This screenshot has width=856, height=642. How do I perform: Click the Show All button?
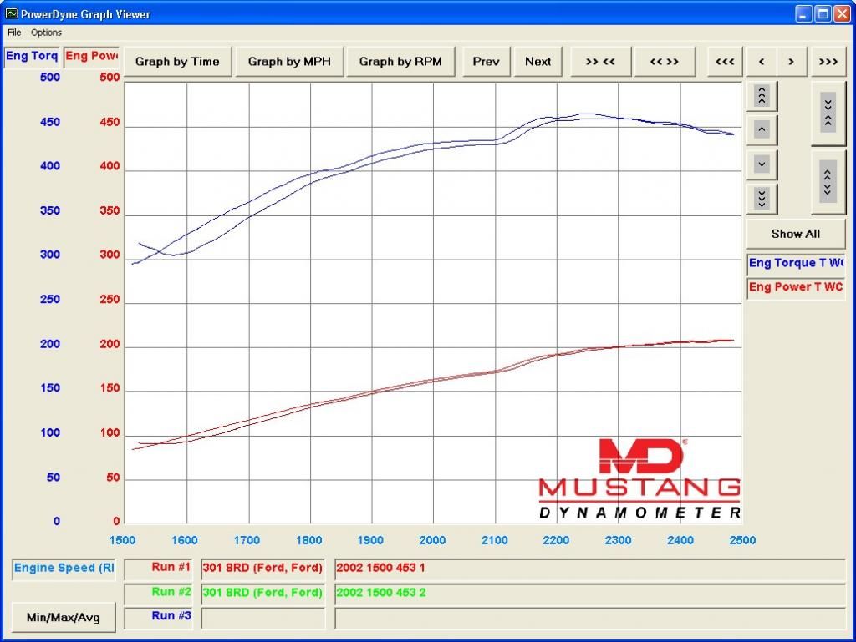click(x=795, y=234)
